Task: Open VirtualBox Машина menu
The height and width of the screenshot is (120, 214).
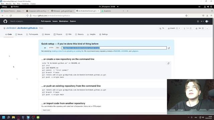Action: [8, 4]
